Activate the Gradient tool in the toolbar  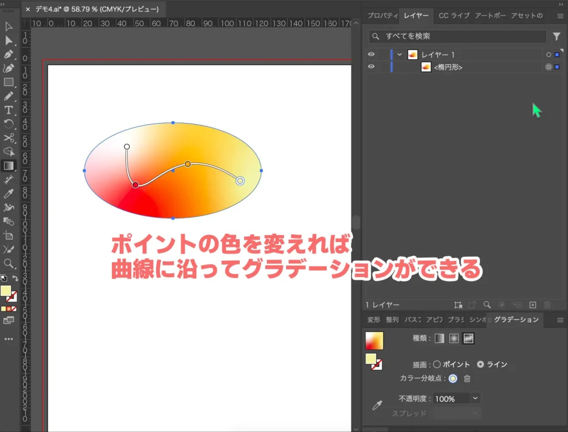(8, 165)
